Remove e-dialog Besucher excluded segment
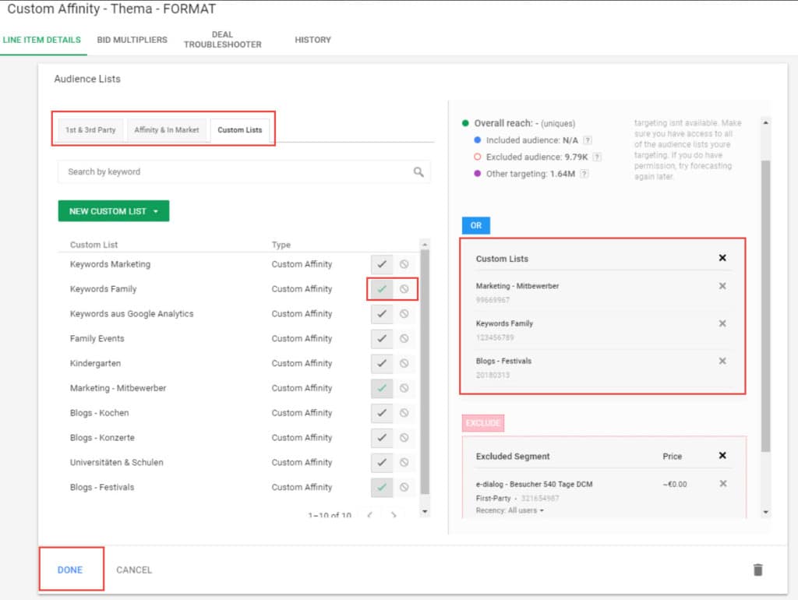Image resolution: width=798 pixels, height=600 pixels. (x=722, y=484)
